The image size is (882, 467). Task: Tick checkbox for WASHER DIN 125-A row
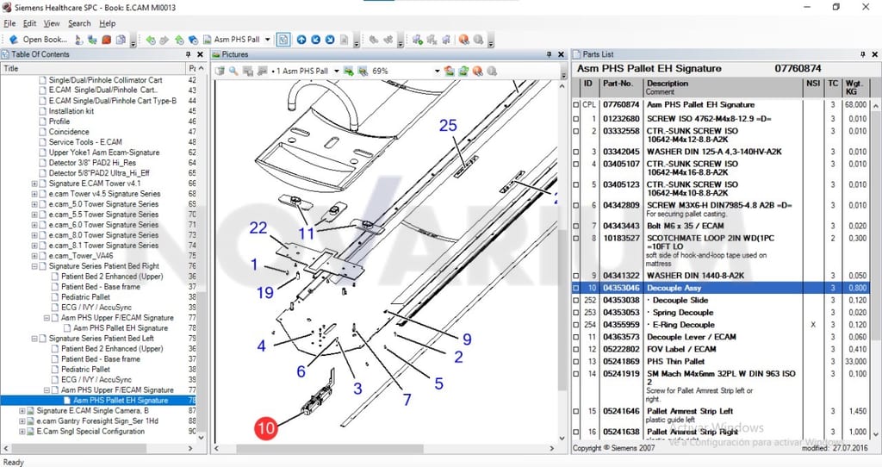tap(575, 152)
